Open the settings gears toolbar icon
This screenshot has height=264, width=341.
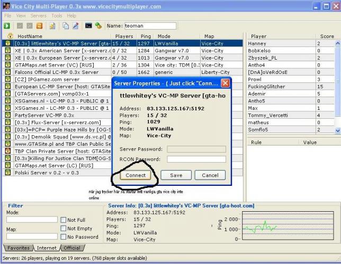click(98, 26)
